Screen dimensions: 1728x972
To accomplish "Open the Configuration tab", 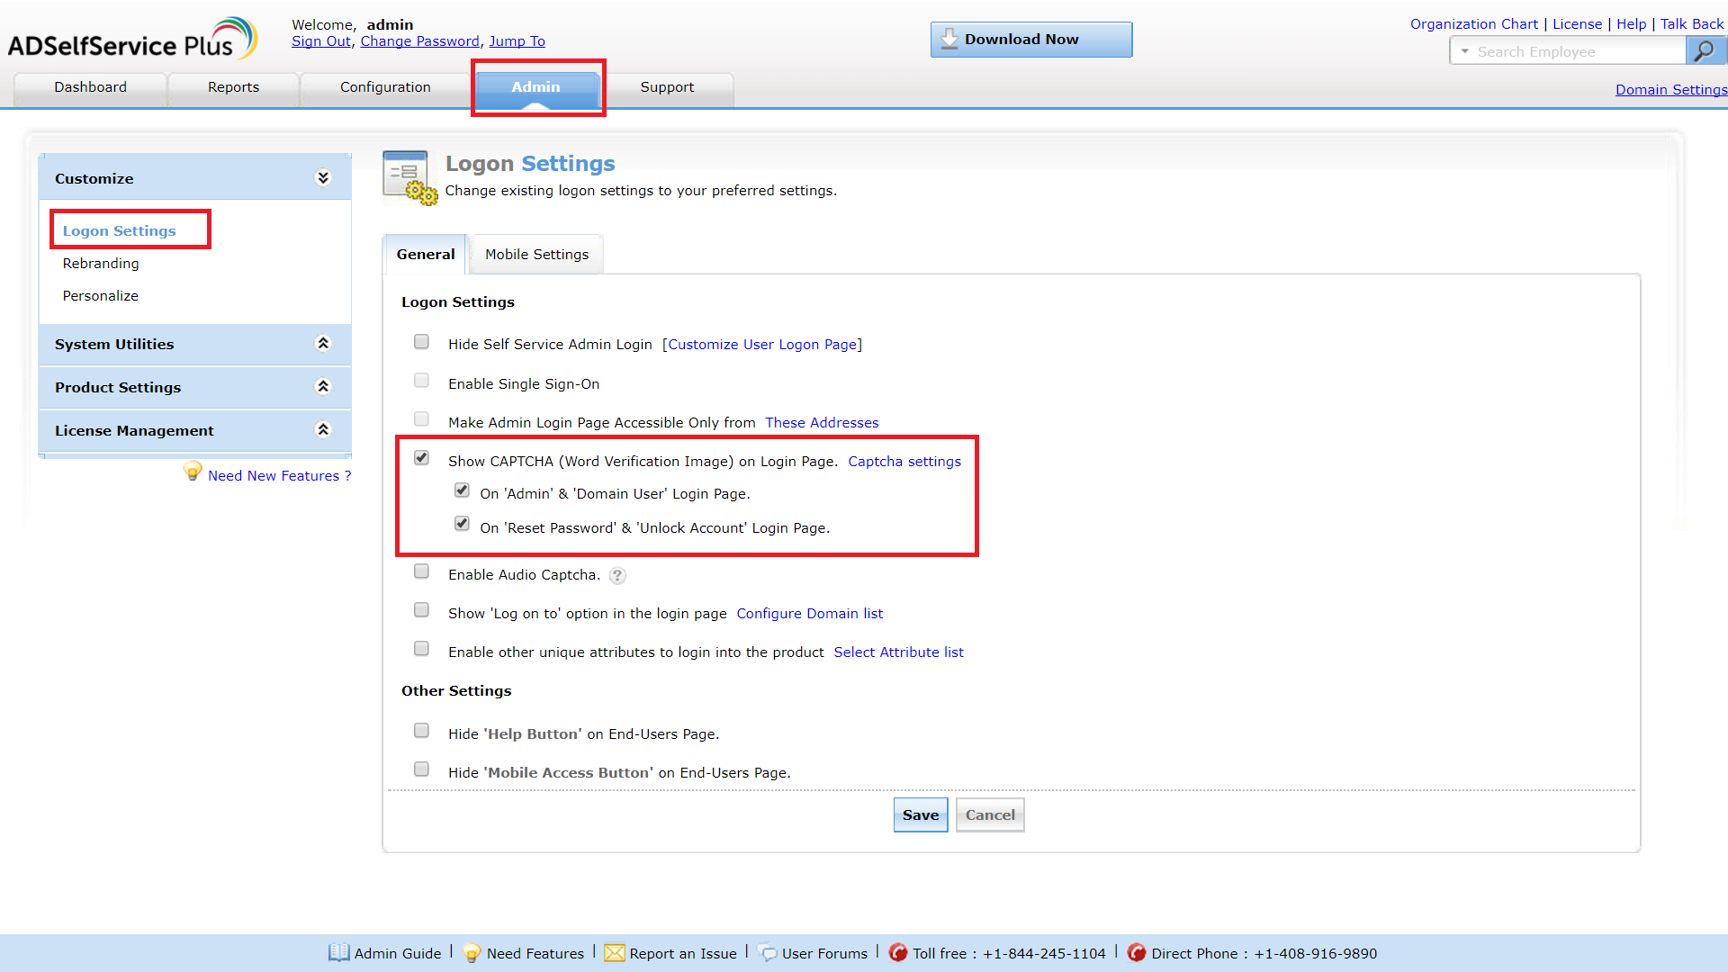I will coord(385,87).
